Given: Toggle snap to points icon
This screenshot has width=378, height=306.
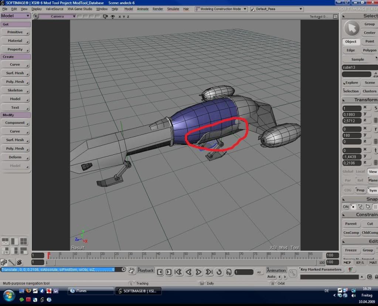Looking at the screenshot, I should (x=353, y=207).
